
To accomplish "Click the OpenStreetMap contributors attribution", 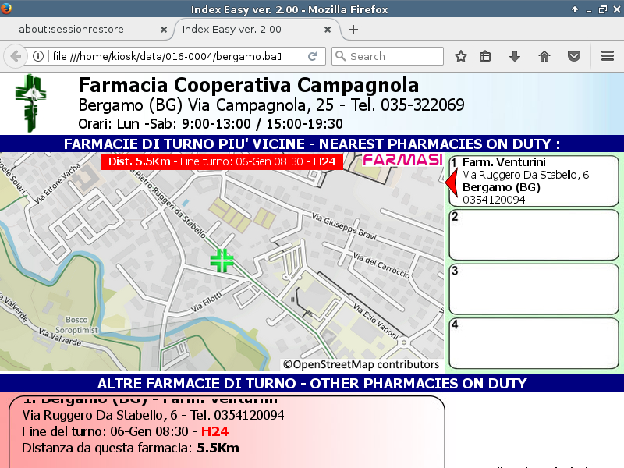I will 361,364.
